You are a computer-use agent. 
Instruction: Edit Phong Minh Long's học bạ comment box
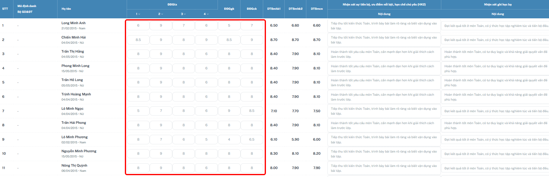495,68
